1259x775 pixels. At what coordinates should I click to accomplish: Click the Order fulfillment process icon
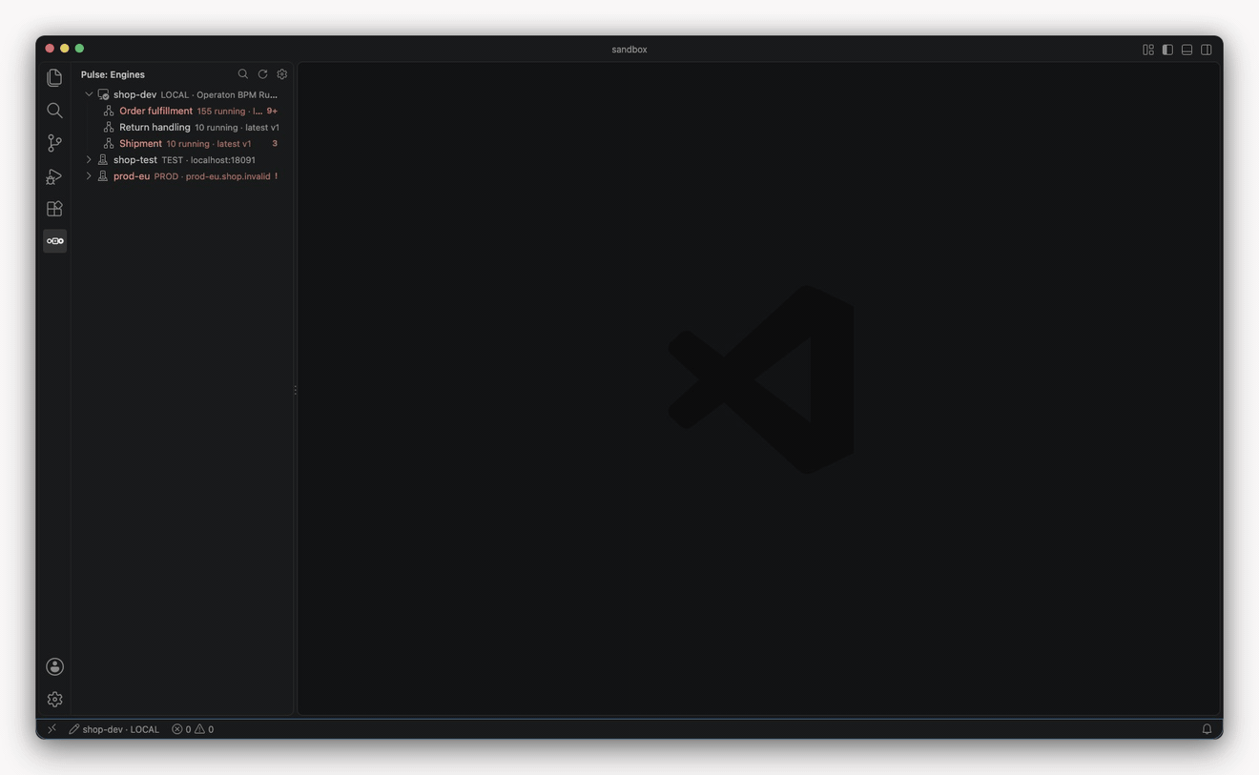coord(109,111)
